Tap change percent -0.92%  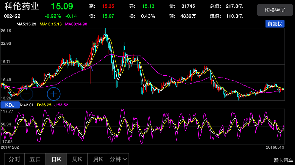click(53, 16)
